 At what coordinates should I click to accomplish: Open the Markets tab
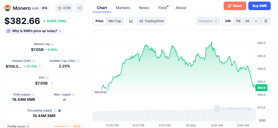point(123,8)
